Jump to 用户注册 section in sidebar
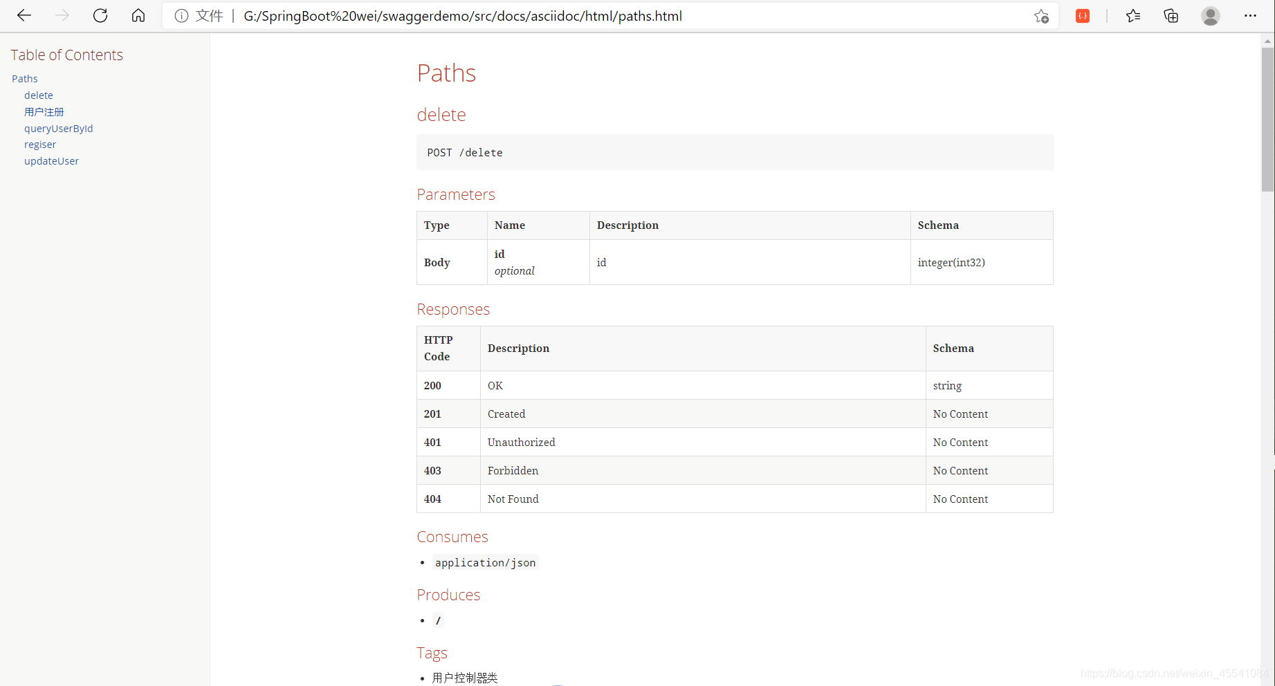 click(44, 112)
